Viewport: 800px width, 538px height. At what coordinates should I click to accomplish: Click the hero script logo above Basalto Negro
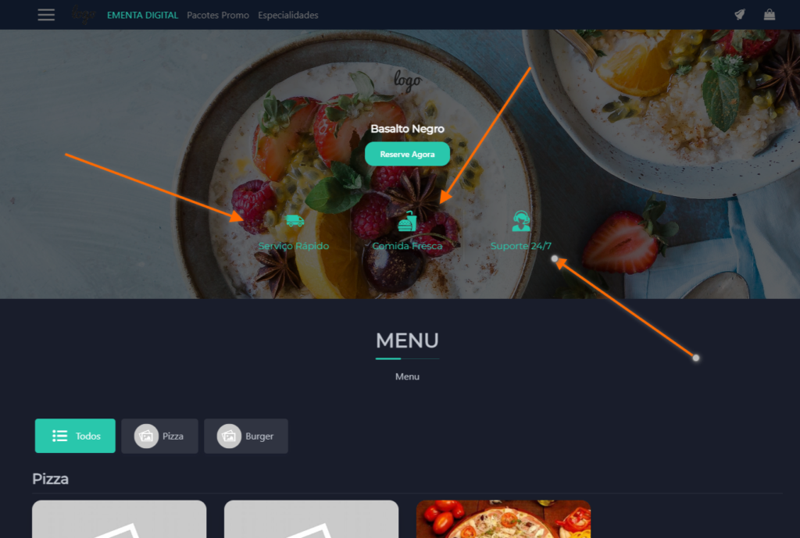(x=407, y=81)
